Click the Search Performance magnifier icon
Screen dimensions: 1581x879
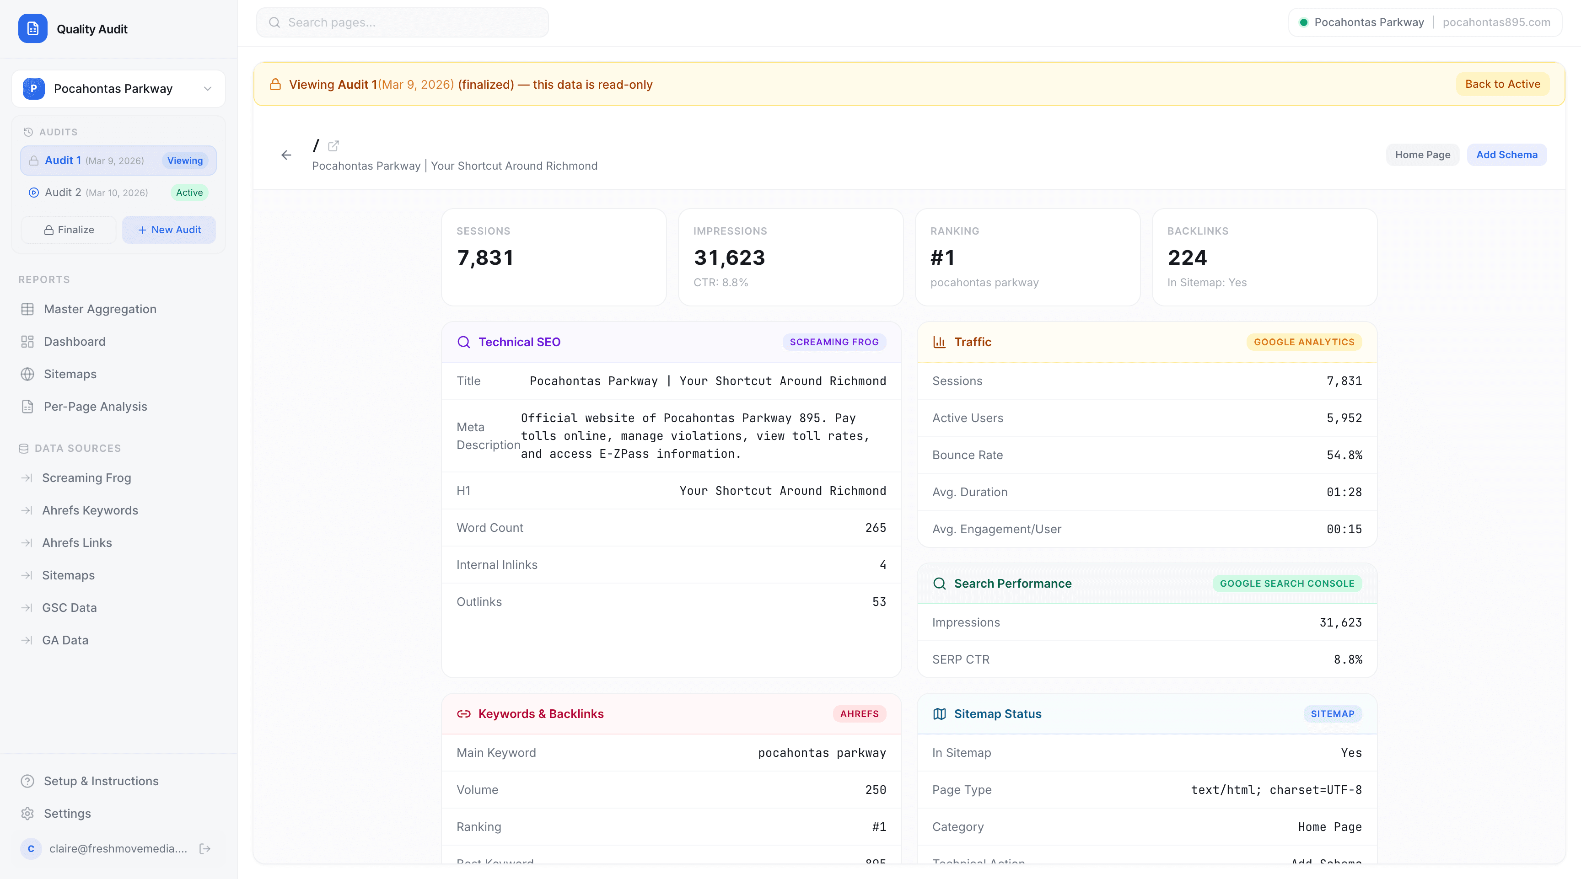point(939,584)
